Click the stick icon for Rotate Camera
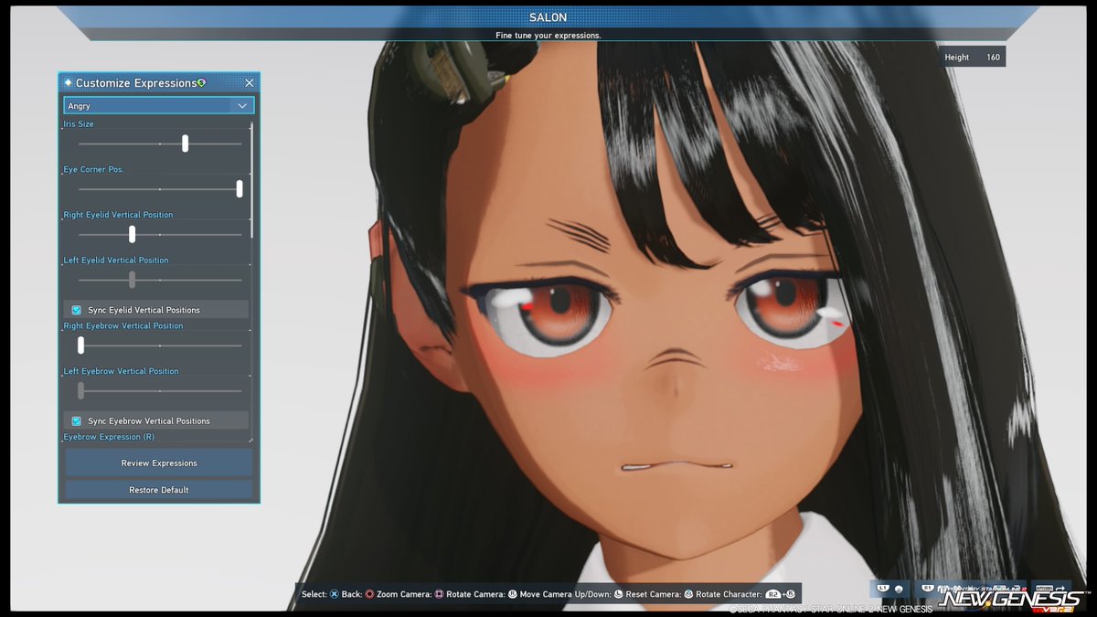This screenshot has height=617, width=1097. 513,594
